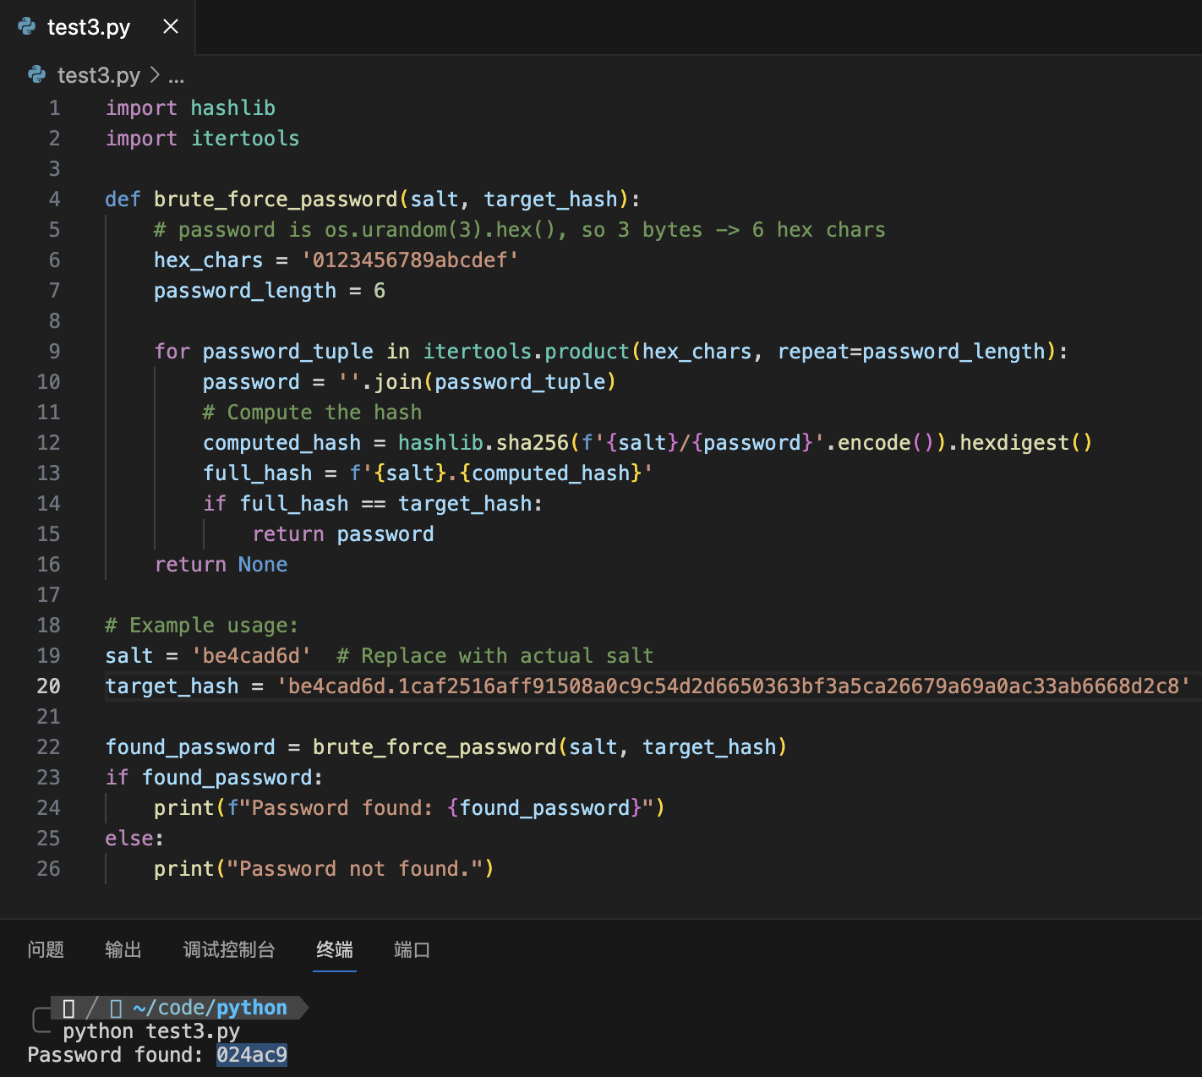The width and height of the screenshot is (1202, 1077).
Task: Click the highlighted 024ac9 terminal output
Action: (252, 1055)
